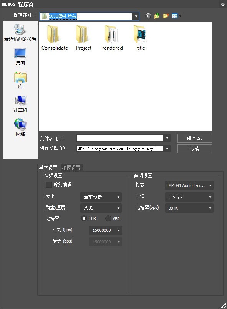Click the Up one level folder icon
Viewport: 227px width, 309px height.
(157, 16)
